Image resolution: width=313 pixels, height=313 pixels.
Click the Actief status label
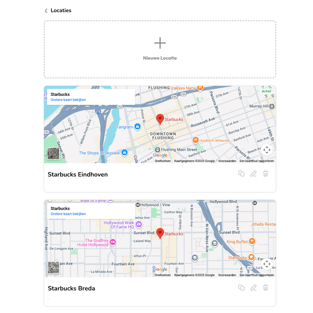(266, 91)
